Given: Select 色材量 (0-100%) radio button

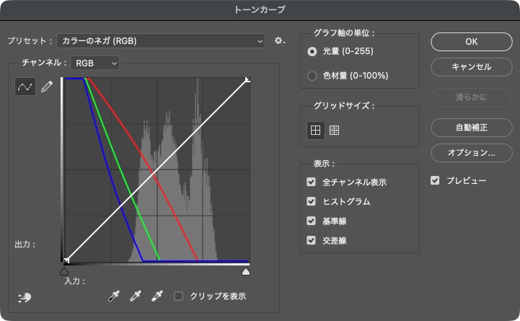Looking at the screenshot, I should point(312,76).
